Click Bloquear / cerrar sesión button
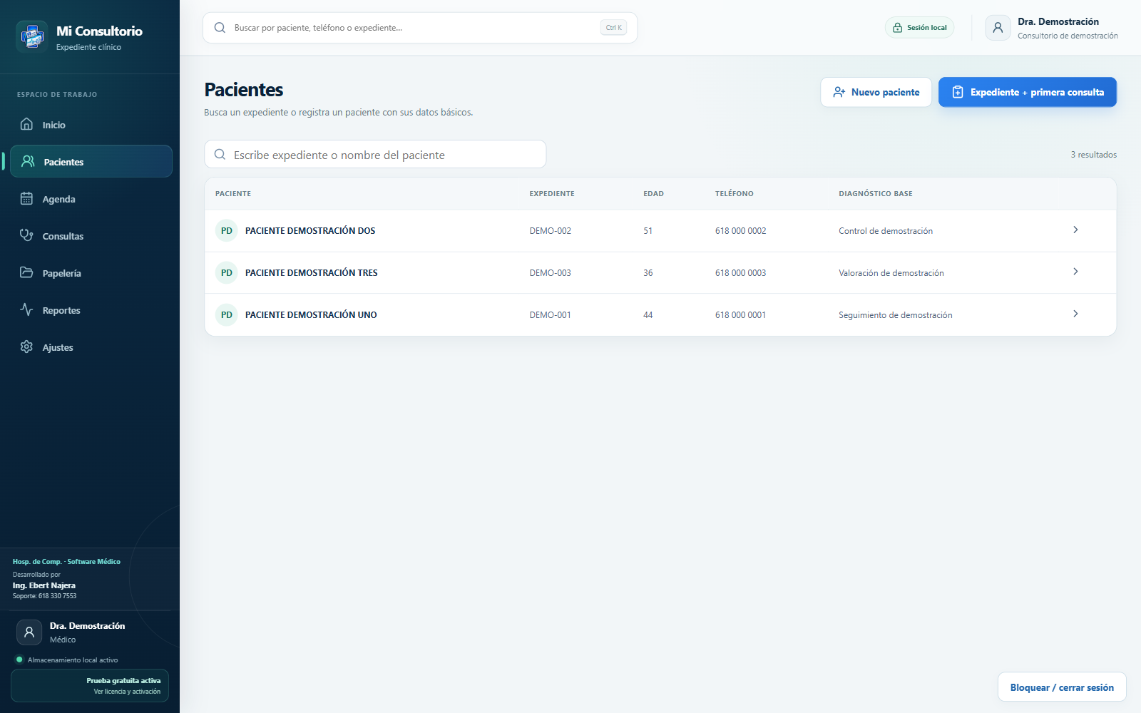This screenshot has height=713, width=1141. pos(1062,687)
